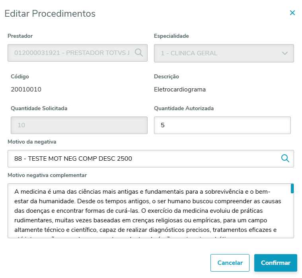Click the 'Quantidade Autorizada' label
Image resolution: width=302 pixels, height=278 pixels.
(x=184, y=108)
